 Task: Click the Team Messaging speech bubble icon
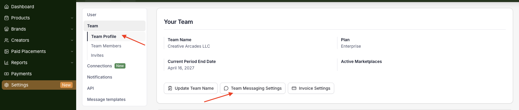(226, 88)
